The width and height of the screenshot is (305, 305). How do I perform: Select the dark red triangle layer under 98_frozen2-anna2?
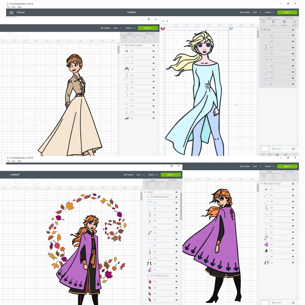click(x=266, y=250)
